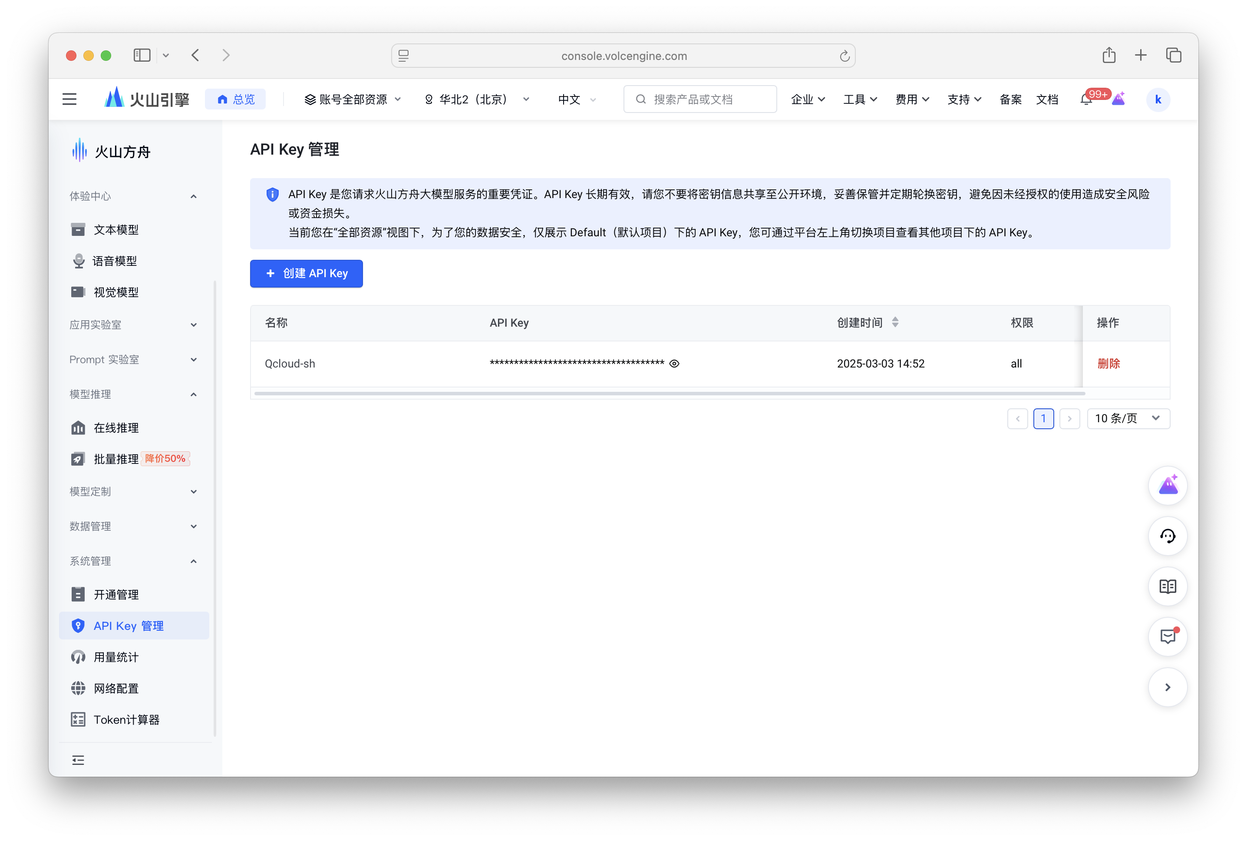Reveal the Qcloud-sh API key value
This screenshot has width=1247, height=841.
pyautogui.click(x=674, y=363)
